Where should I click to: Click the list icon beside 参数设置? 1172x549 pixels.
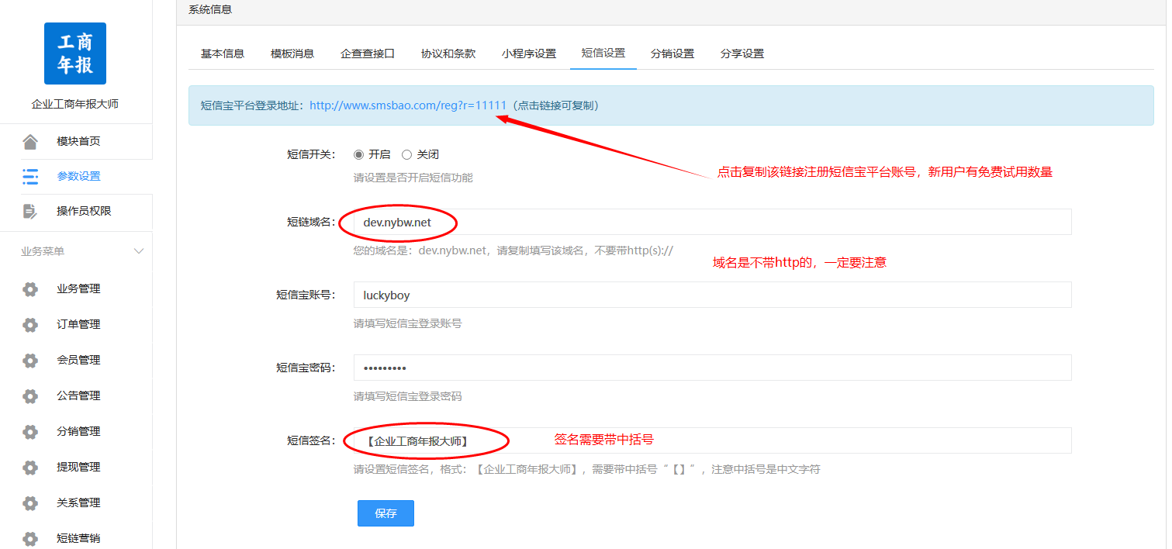30,176
